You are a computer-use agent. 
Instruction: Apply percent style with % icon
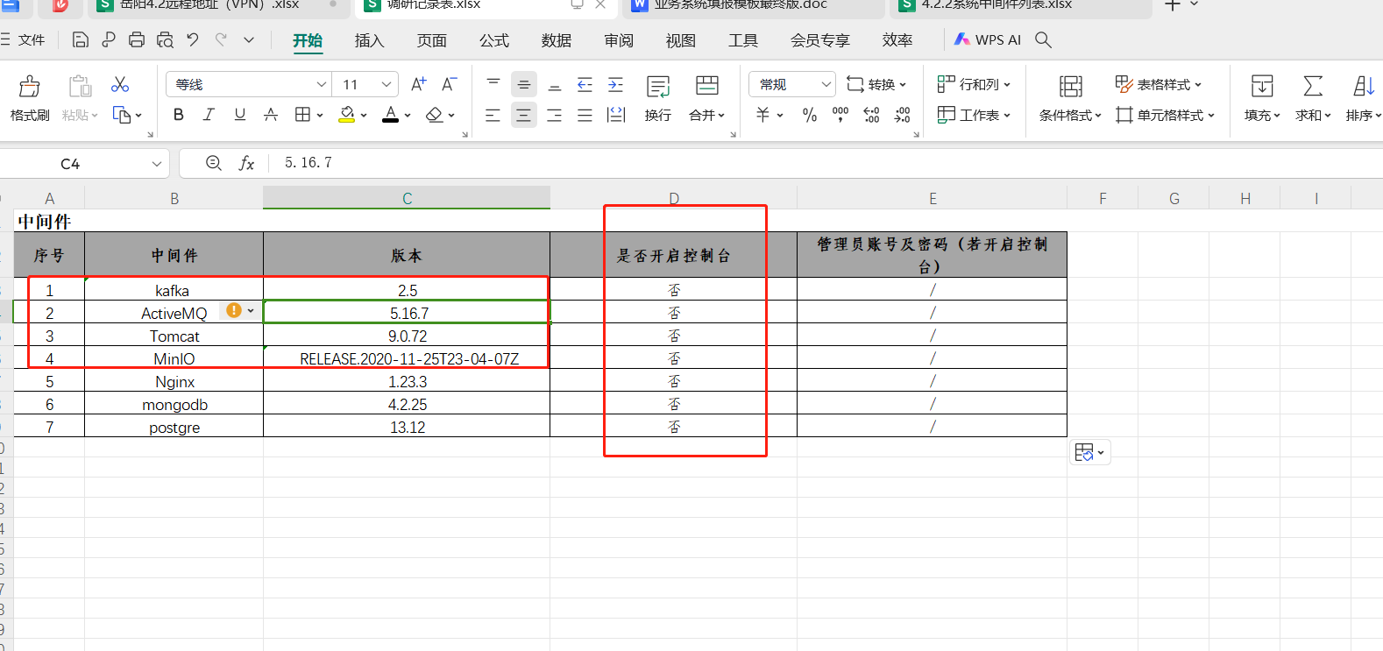[810, 115]
